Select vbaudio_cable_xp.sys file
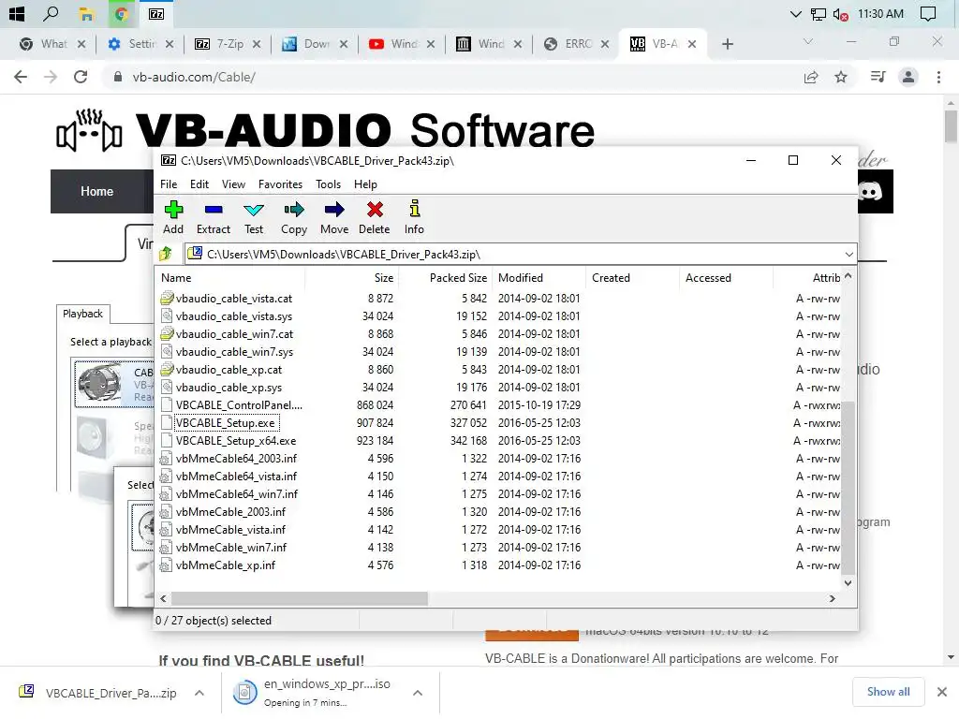Image resolution: width=959 pixels, height=719 pixels. 229,387
